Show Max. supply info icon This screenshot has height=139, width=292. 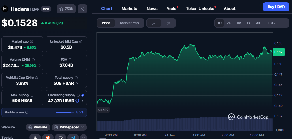(x=32, y=95)
